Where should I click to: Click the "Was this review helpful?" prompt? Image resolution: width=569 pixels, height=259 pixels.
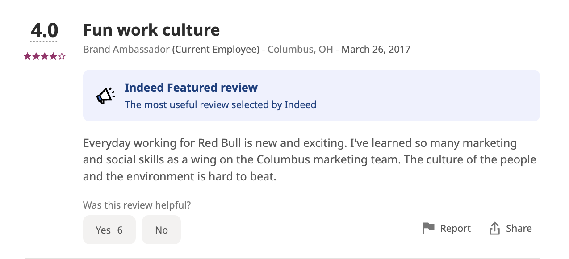click(137, 205)
